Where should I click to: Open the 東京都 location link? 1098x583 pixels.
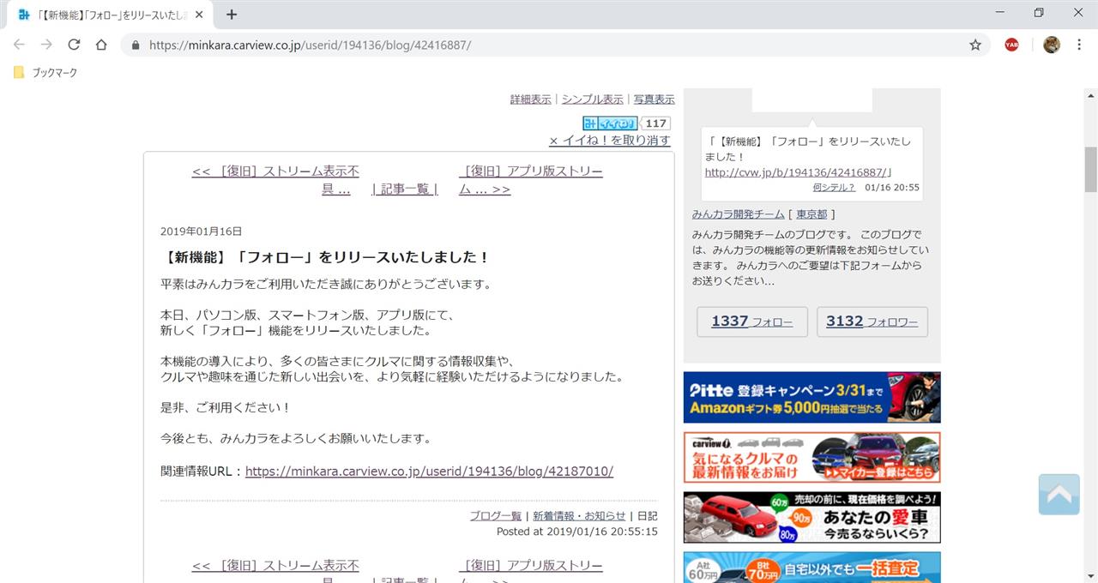click(811, 214)
